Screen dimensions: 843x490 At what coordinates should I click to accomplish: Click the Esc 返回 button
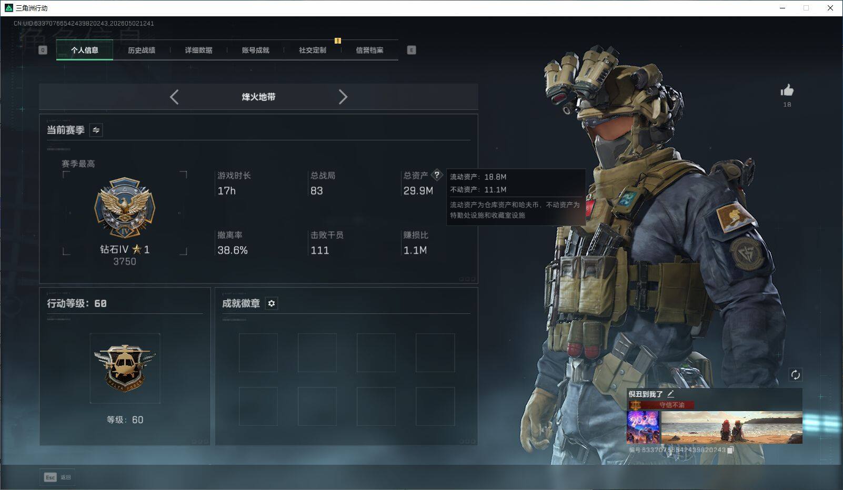(x=57, y=477)
